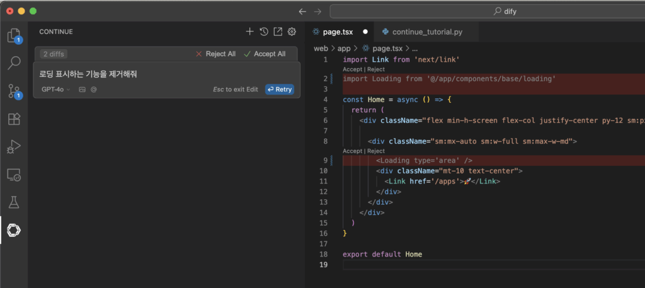Click Accept All diffs
This screenshot has height=288, width=645.
pos(265,54)
